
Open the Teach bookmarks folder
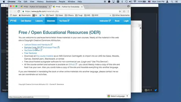tap(50, 15)
